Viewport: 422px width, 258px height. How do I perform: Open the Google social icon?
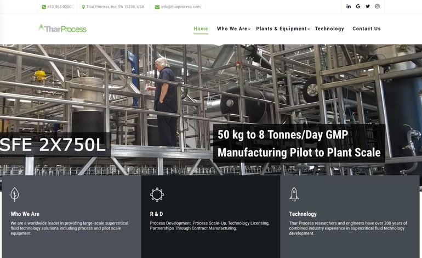[358, 7]
